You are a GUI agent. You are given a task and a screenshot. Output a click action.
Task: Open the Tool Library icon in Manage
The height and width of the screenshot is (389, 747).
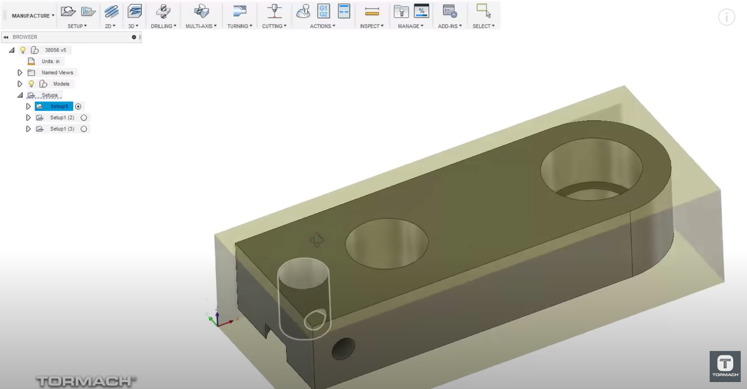pyautogui.click(x=401, y=11)
